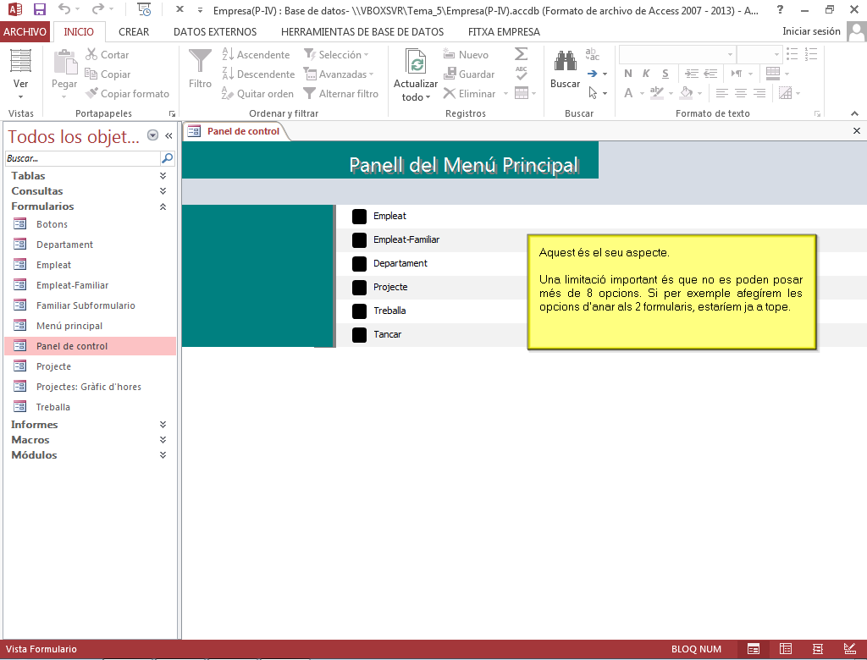
Task: Select Copiar formato brush
Action: [128, 93]
